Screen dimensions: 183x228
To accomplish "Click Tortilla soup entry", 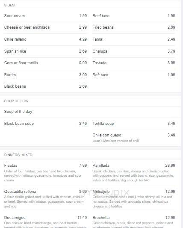I will [134, 124].
